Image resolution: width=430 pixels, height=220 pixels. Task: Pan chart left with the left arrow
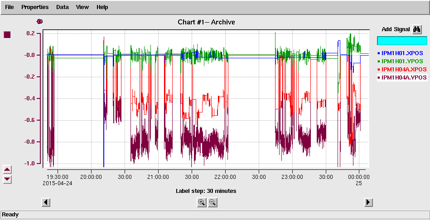(x=46, y=202)
